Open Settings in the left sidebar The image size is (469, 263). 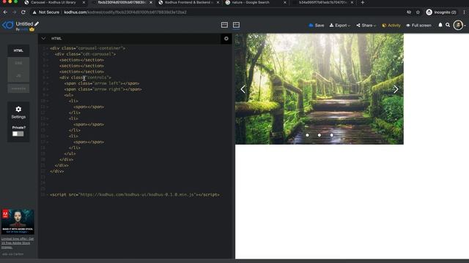(18, 113)
